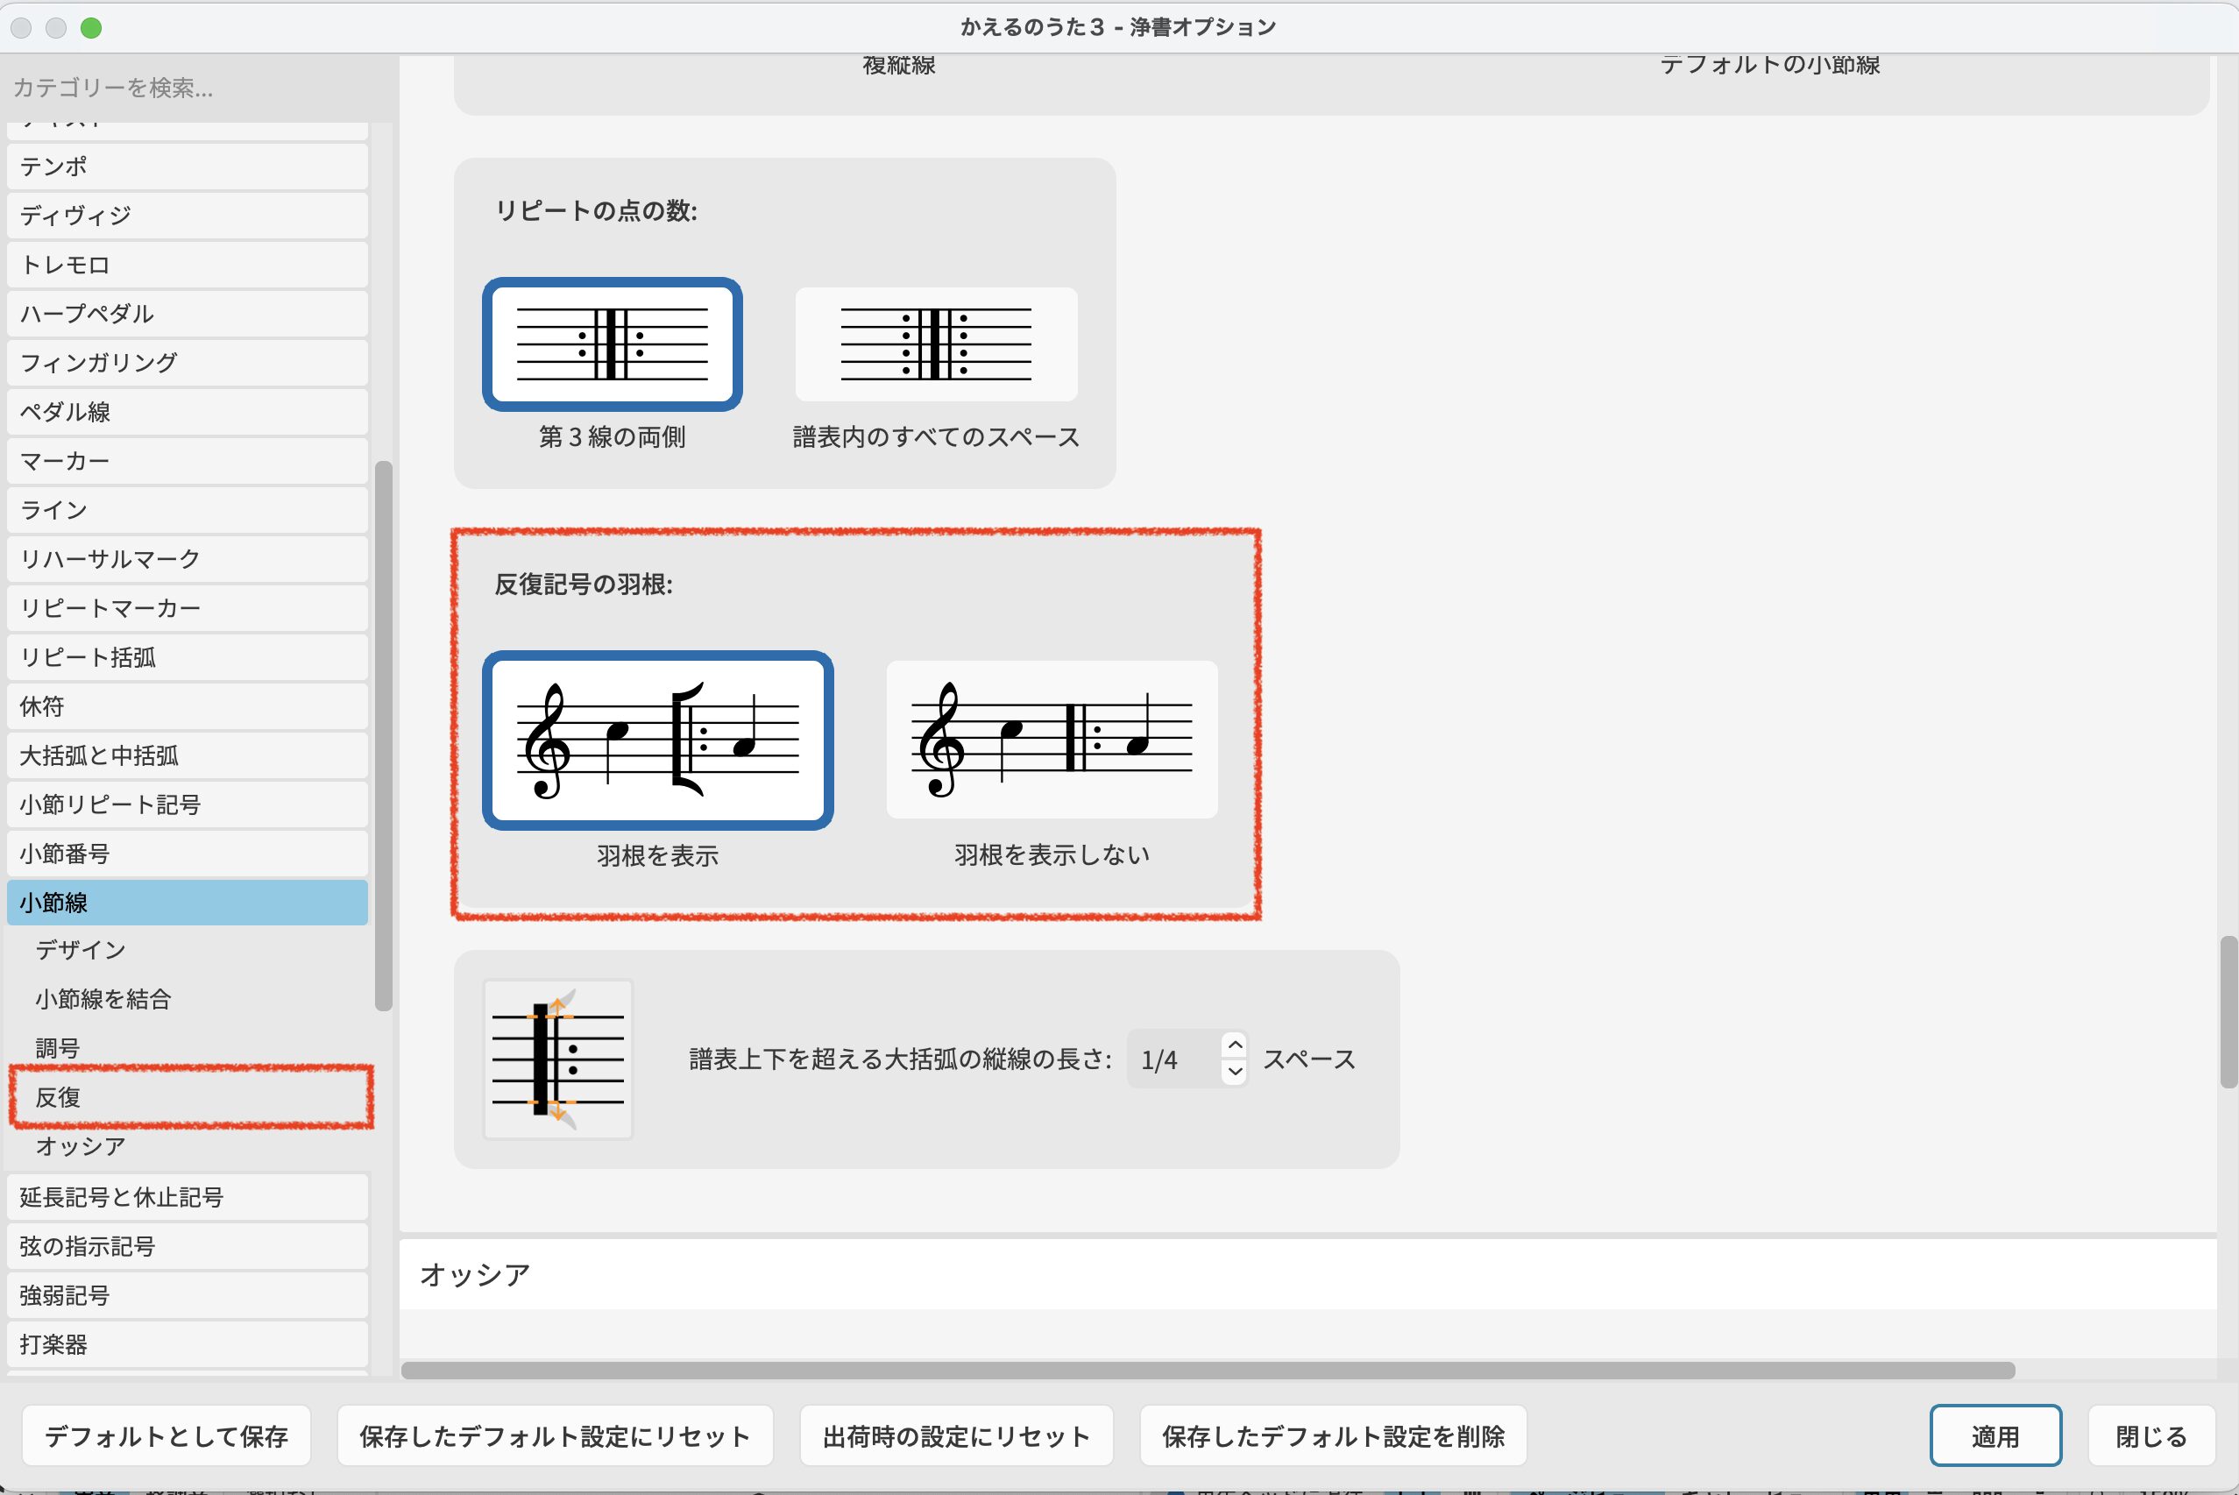Choose the '羽根を表示' repeat wings option

(x=658, y=740)
